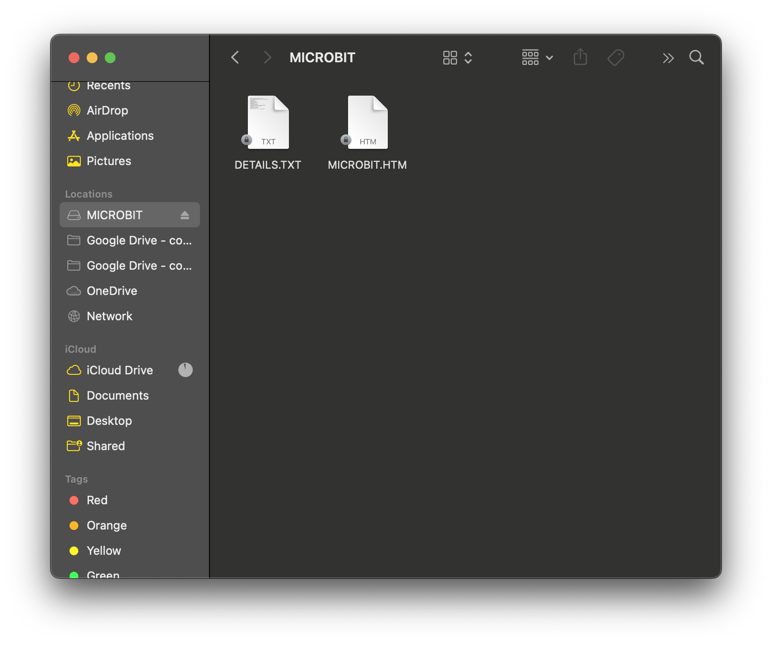
Task: Click the Tags toolbar icon
Action: pos(616,58)
